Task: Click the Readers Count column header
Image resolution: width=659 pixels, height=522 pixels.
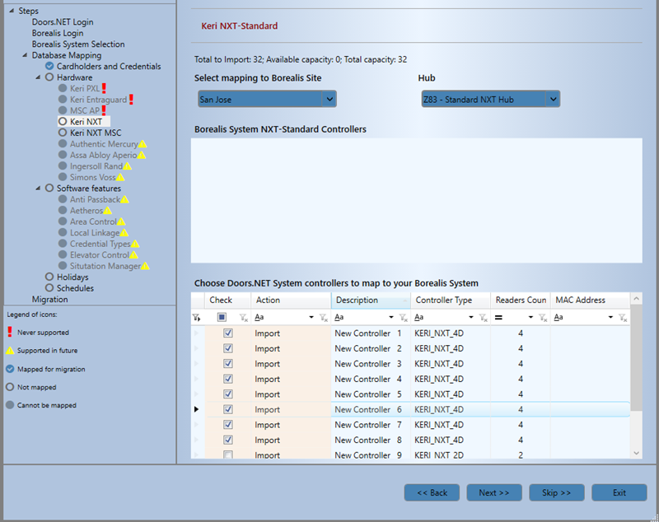Action: point(521,301)
